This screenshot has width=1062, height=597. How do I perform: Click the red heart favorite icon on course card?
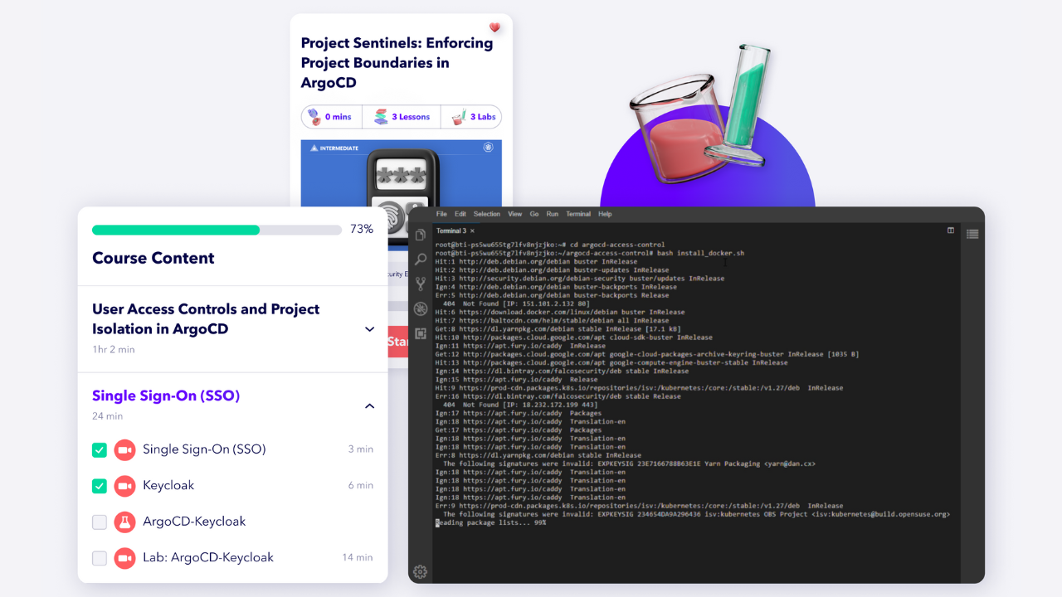494,27
